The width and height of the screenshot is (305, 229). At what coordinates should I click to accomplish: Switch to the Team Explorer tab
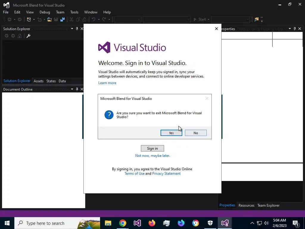point(268,205)
